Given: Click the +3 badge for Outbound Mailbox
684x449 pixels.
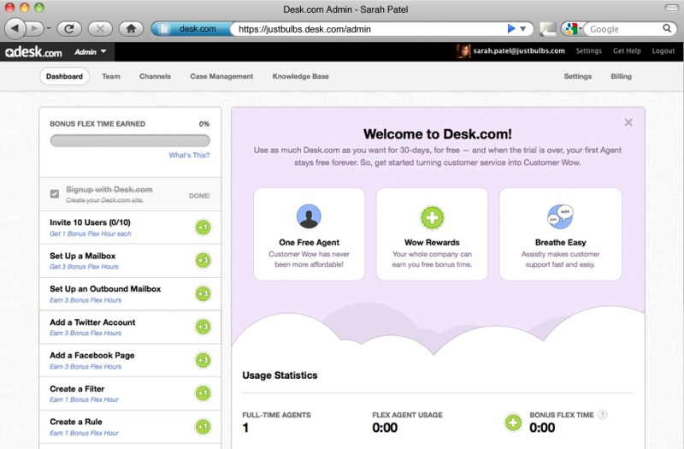Looking at the screenshot, I should point(203,293).
